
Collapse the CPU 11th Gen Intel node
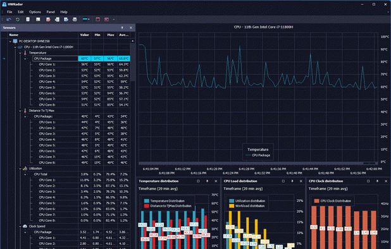click(15, 47)
